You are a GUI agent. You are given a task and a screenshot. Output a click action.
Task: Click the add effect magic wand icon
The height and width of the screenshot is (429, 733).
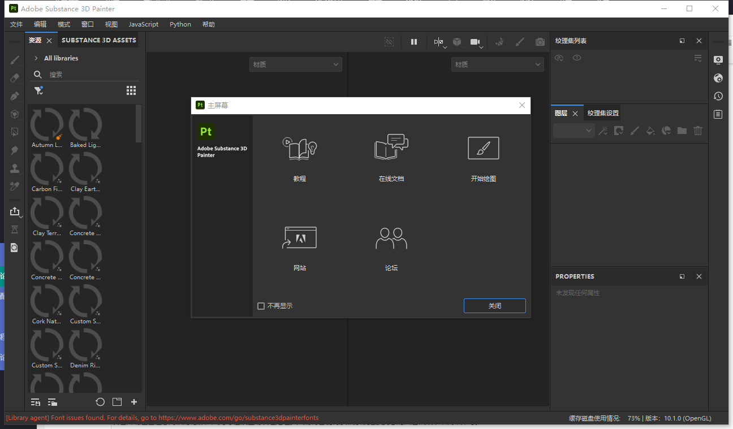point(603,131)
